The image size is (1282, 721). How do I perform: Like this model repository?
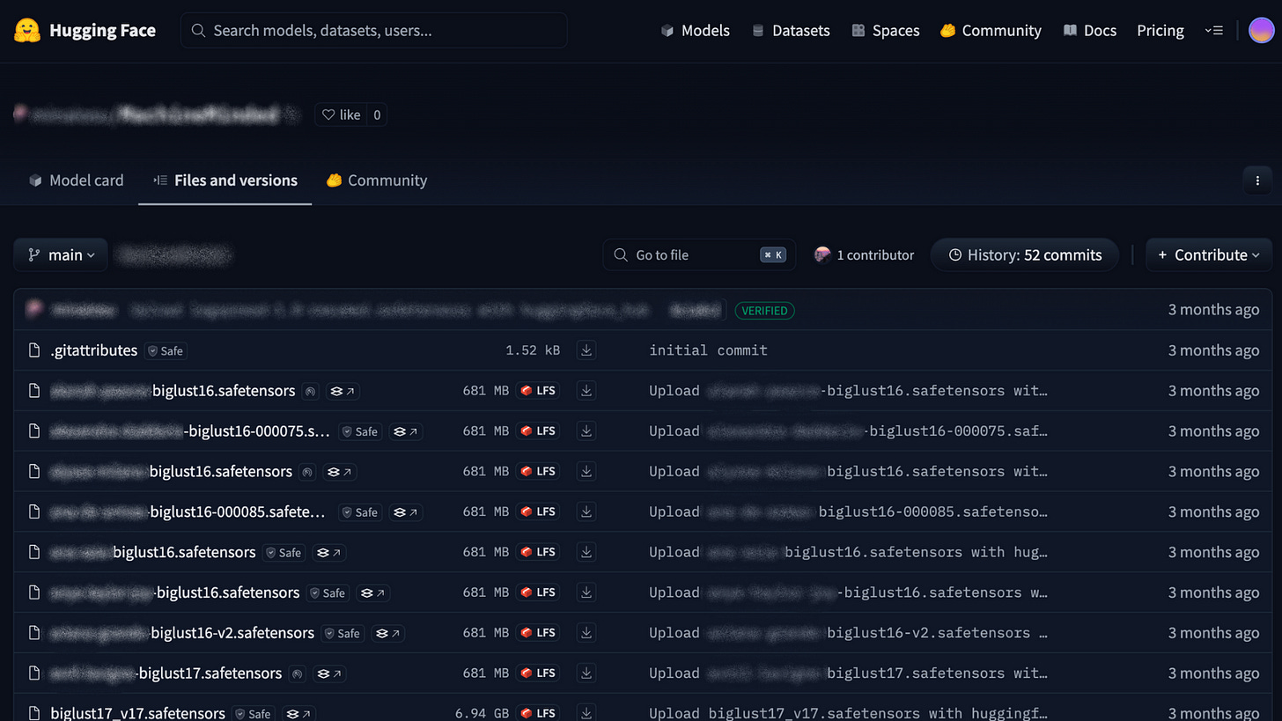click(x=341, y=114)
